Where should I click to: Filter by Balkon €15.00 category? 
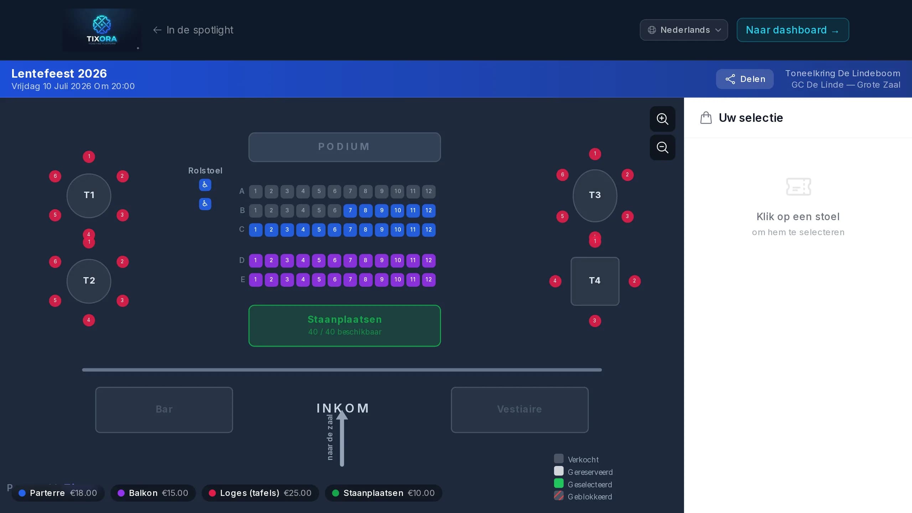(x=153, y=493)
